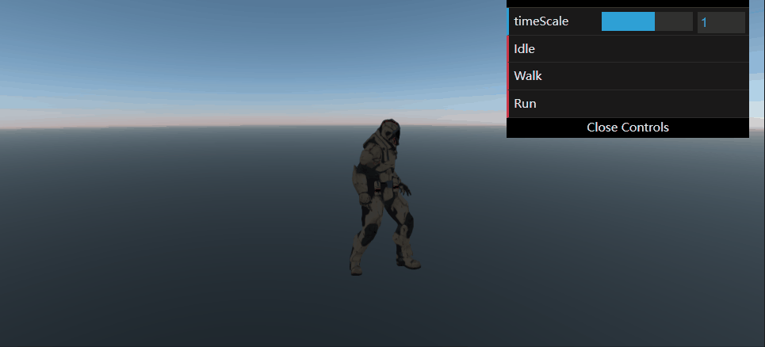Image resolution: width=765 pixels, height=347 pixels.
Task: Activate the Walk animation button
Action: coord(628,76)
